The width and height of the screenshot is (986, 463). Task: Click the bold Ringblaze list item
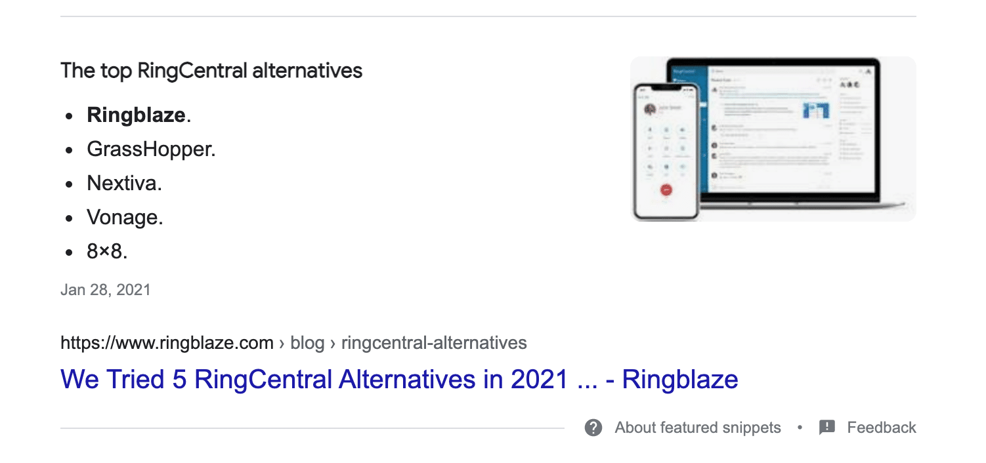[137, 115]
